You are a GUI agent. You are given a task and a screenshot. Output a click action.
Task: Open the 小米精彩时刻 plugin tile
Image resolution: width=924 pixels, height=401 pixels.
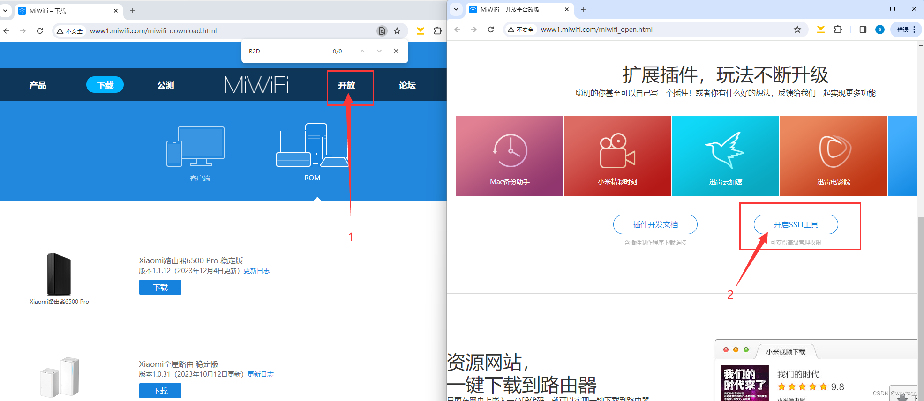coord(617,156)
